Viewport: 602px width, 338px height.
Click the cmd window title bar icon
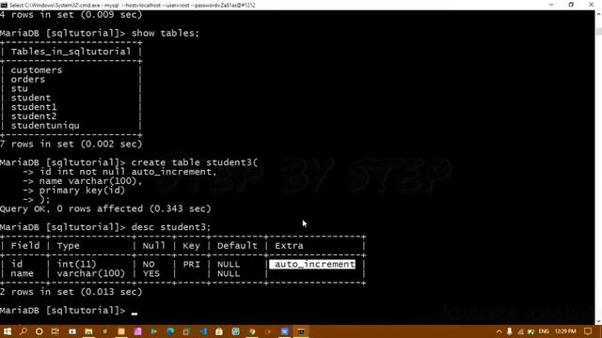click(x=4, y=5)
